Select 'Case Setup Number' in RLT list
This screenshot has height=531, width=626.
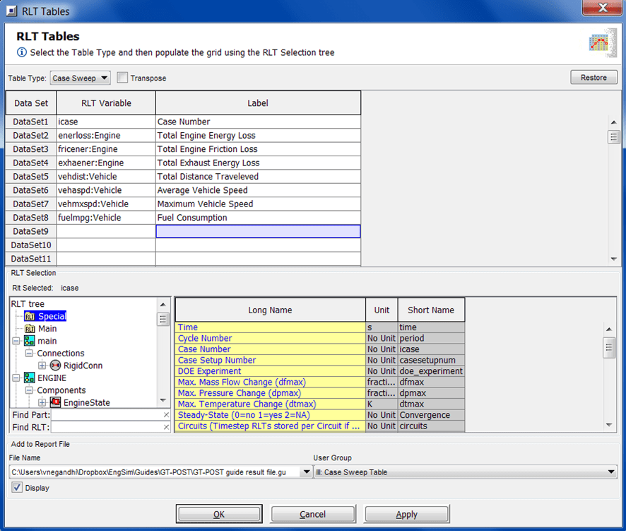[270, 361]
